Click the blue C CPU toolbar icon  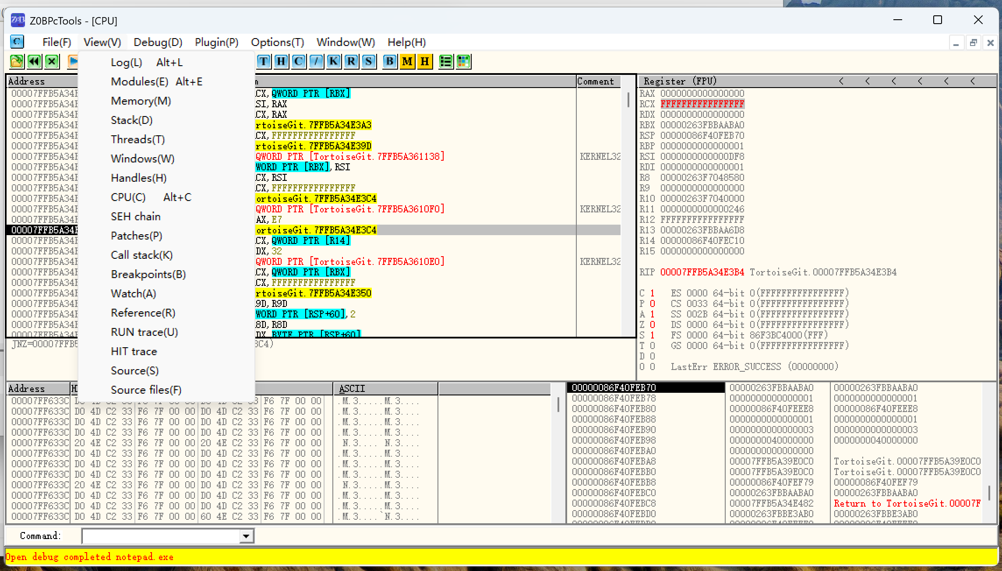pyautogui.click(x=299, y=61)
